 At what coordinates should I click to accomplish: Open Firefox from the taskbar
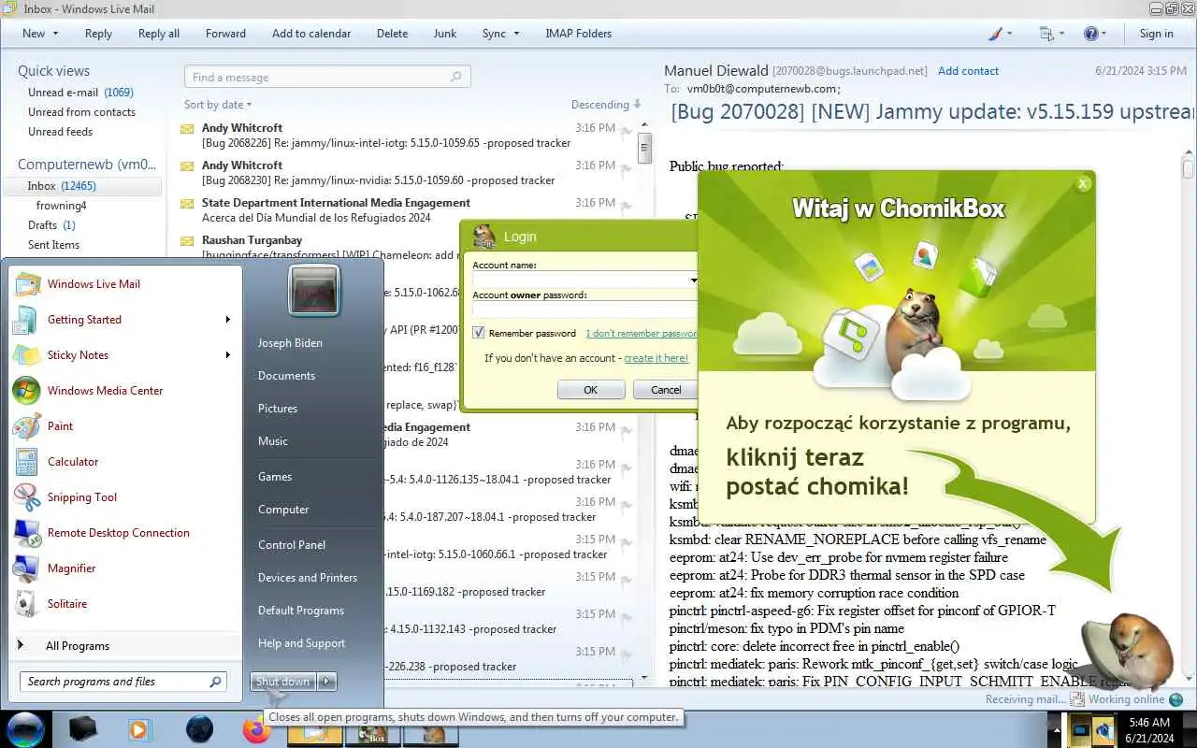click(x=254, y=730)
